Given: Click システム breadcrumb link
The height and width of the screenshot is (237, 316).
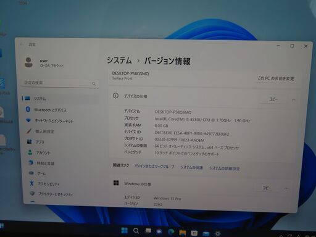Looking at the screenshot, I should [x=119, y=60].
